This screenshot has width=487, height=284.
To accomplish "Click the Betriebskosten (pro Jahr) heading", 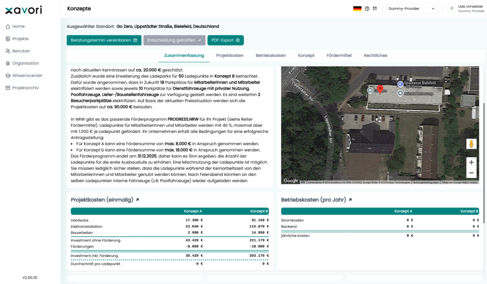I will (x=313, y=200).
